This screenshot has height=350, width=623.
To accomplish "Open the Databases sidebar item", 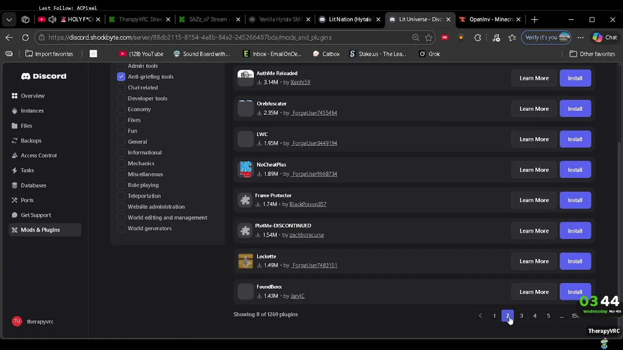I will (x=45, y=185).
